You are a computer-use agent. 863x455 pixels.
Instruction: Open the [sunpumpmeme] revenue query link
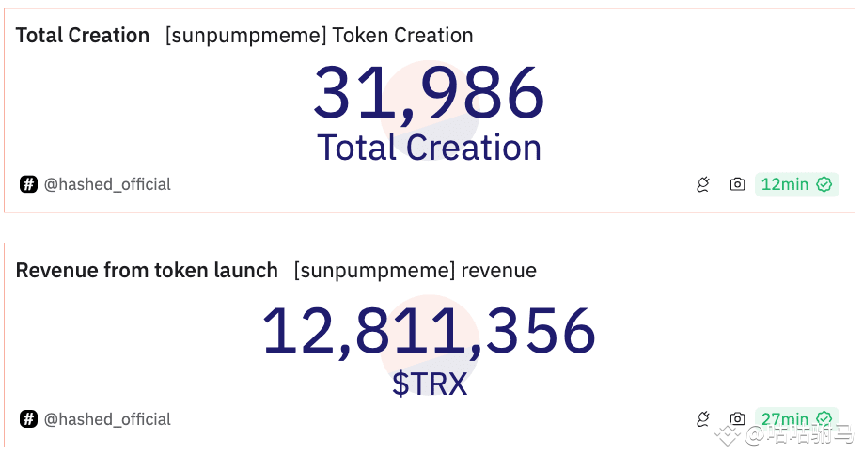(x=415, y=271)
